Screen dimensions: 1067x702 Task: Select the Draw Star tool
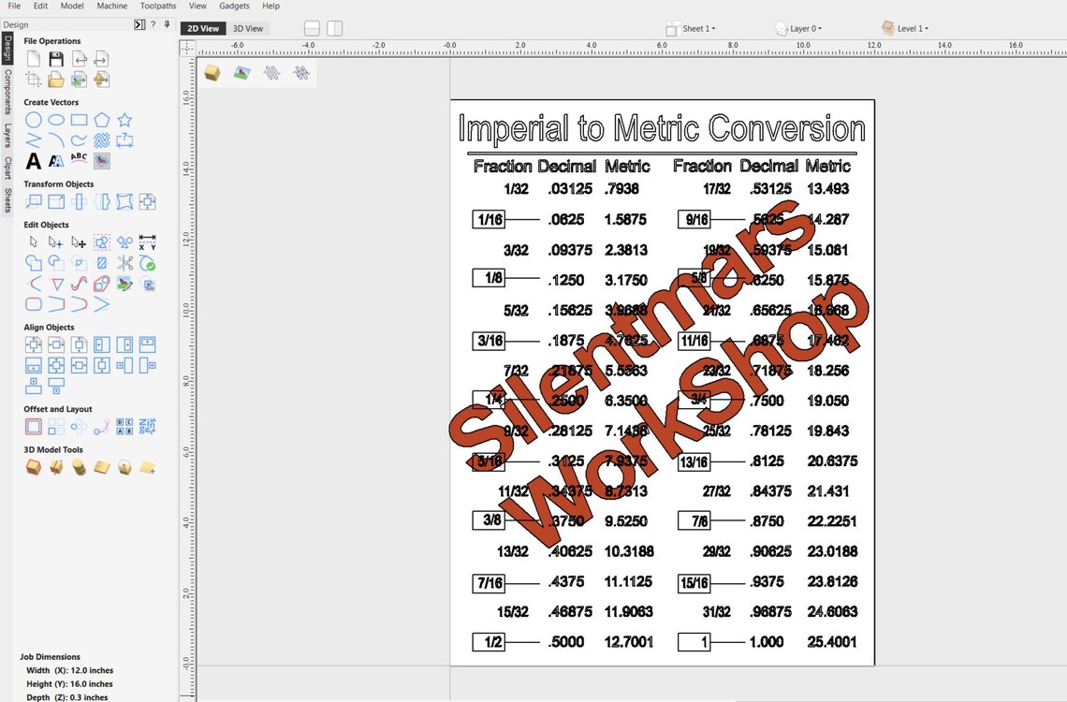(124, 120)
